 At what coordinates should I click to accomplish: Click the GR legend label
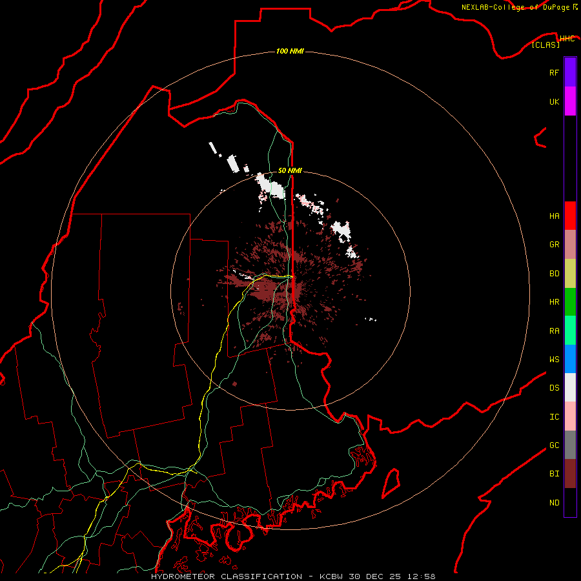[554, 245]
